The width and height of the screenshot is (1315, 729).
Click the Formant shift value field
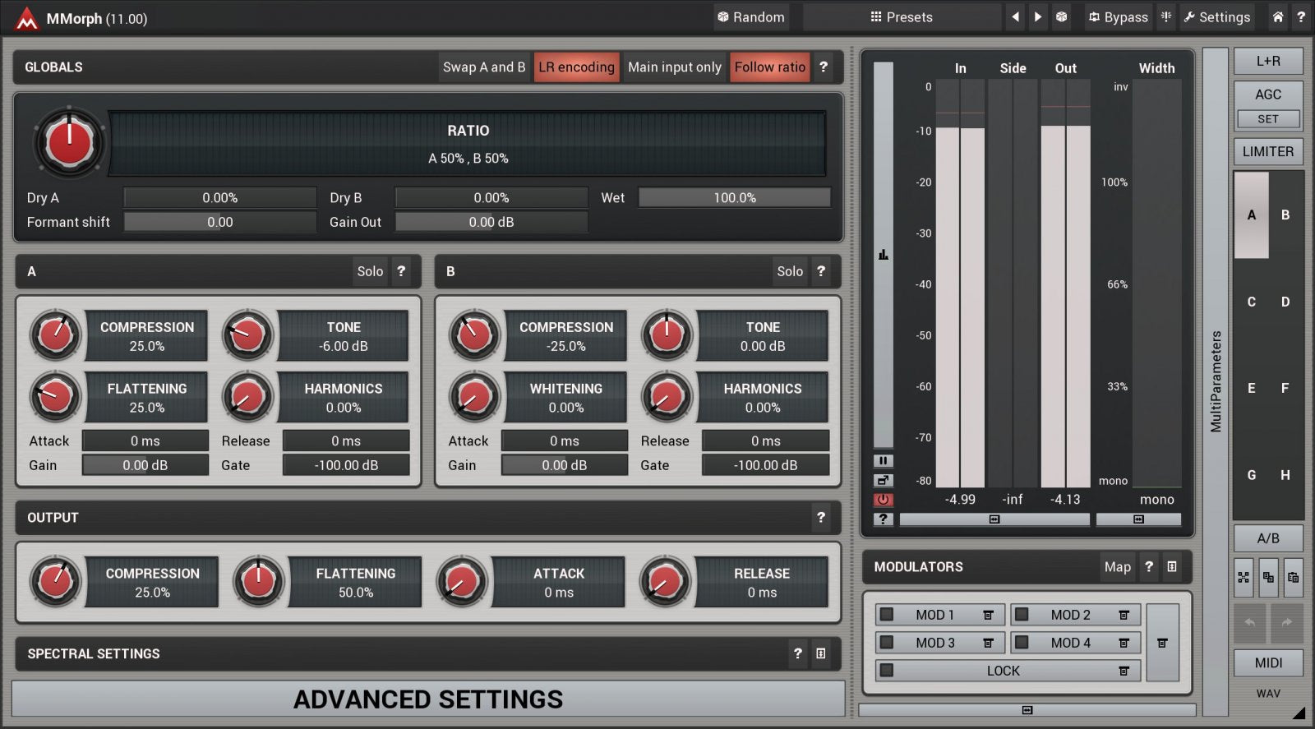[x=219, y=222]
